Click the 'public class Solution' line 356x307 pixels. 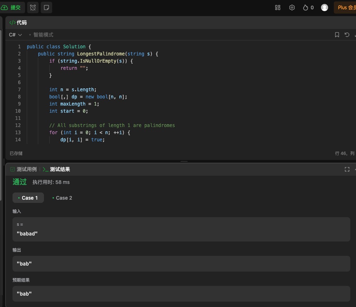(x=59, y=47)
